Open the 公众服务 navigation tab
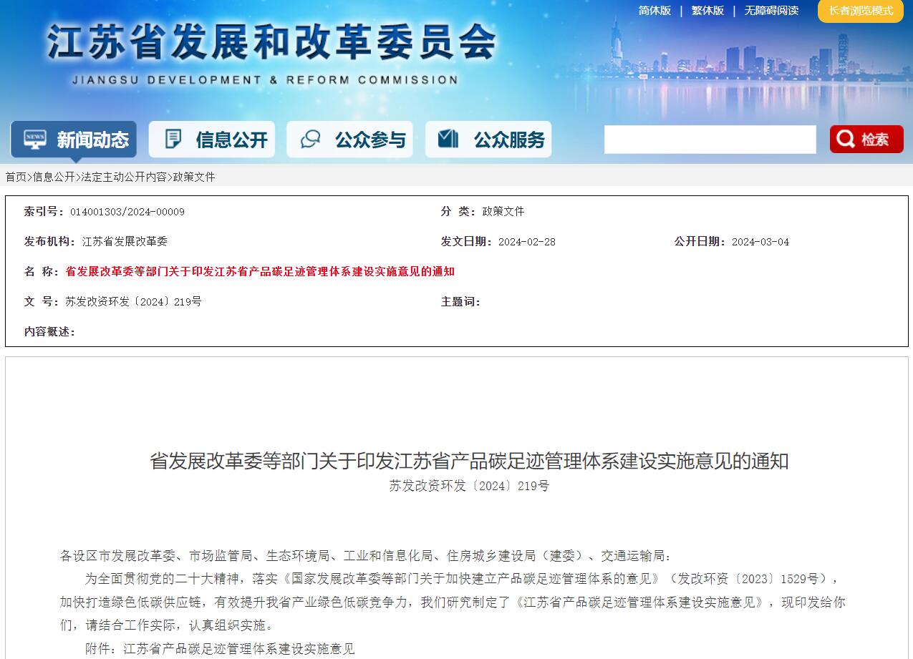 click(488, 140)
